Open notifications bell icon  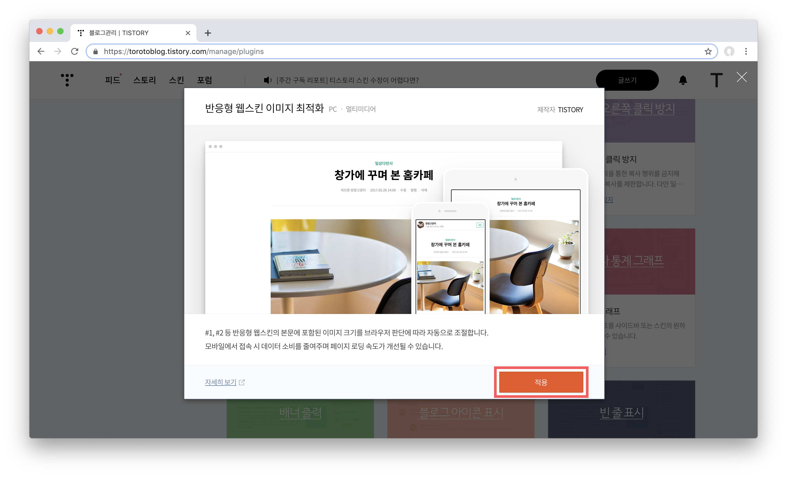tap(683, 80)
